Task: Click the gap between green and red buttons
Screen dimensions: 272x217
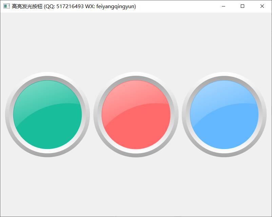Action: pos(92,115)
